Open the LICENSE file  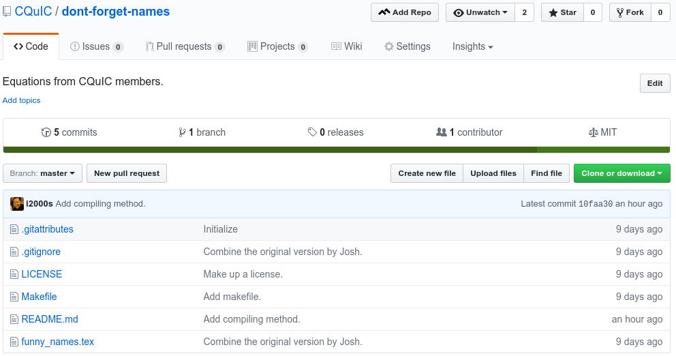[42, 274]
